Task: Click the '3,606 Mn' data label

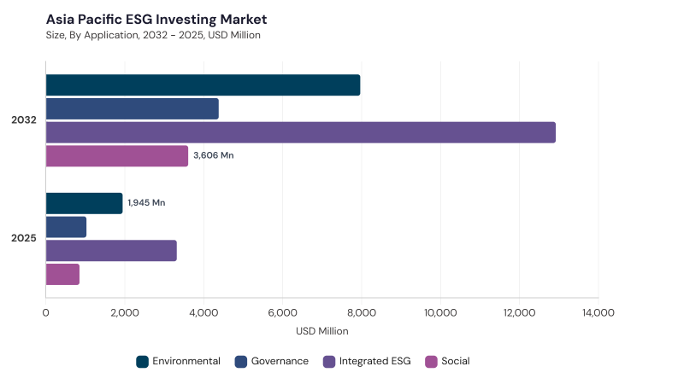Action: pyautogui.click(x=213, y=155)
